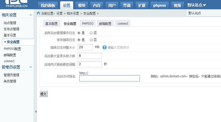Select 否 for 保存错误日志
The height and width of the screenshot is (122, 221).
[x=91, y=40]
